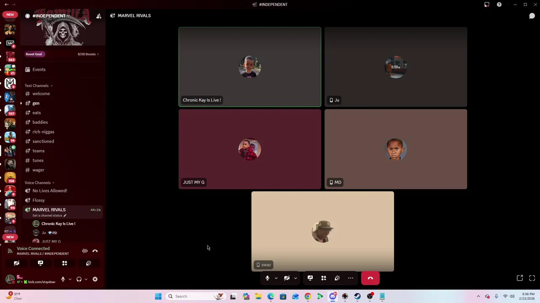Toggle deafen with user panel headphones

tap(79, 279)
